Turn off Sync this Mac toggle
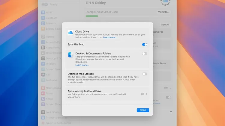 145,45
